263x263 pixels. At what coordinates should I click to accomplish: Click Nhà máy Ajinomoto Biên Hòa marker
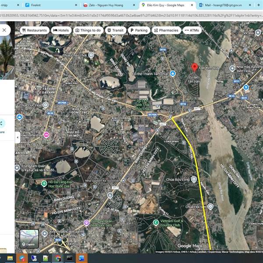(232, 68)
